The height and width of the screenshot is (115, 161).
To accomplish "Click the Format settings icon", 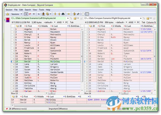I will click(x=47, y=14).
